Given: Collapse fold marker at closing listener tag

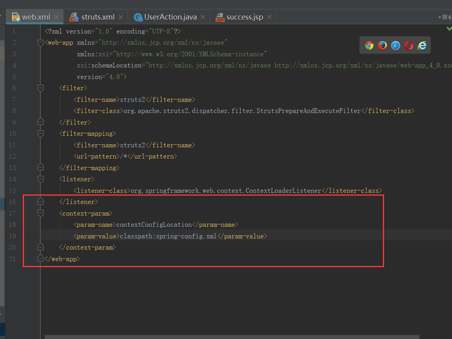Looking at the screenshot, I should [40, 201].
